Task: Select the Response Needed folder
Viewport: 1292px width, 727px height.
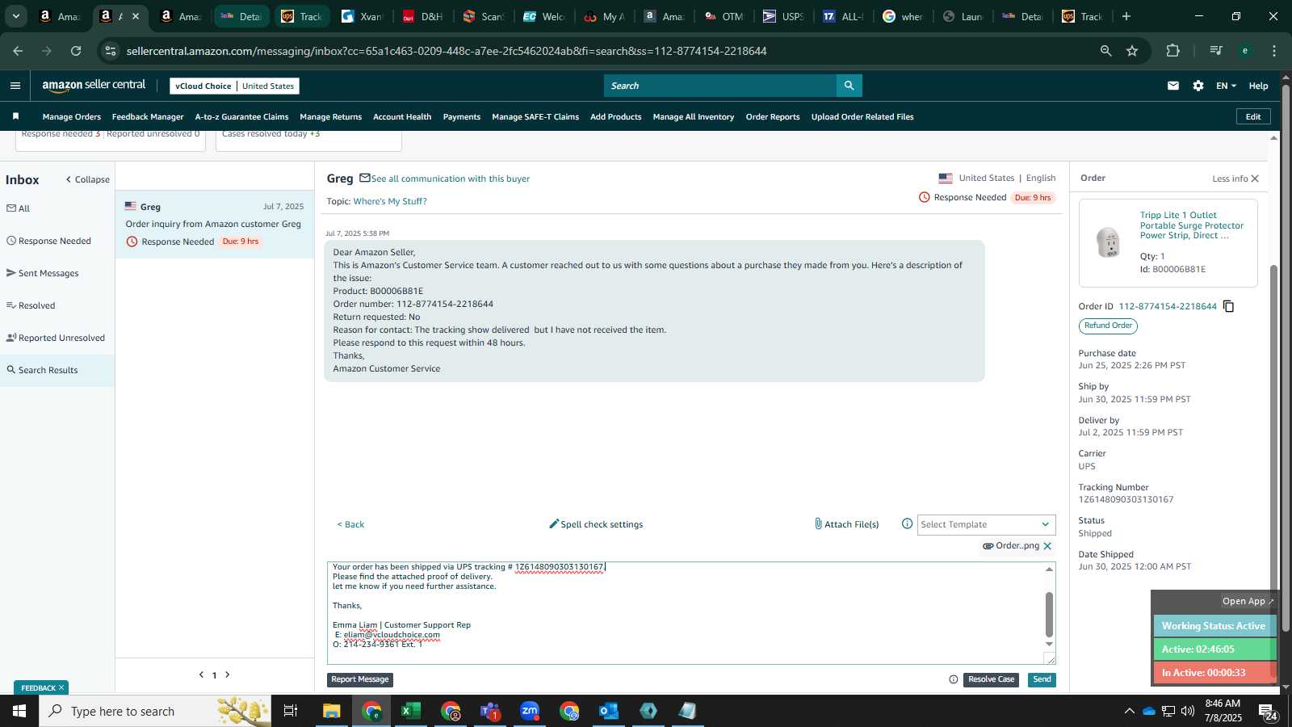Action: [49, 241]
